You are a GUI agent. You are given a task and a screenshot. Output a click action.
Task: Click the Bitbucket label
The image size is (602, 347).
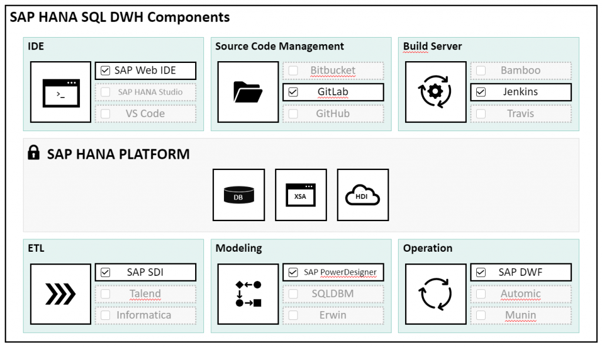[x=333, y=71]
